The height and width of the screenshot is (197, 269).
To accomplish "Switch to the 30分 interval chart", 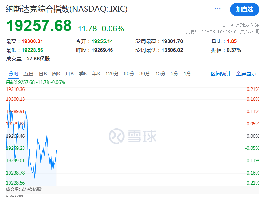I will click(144, 73).
